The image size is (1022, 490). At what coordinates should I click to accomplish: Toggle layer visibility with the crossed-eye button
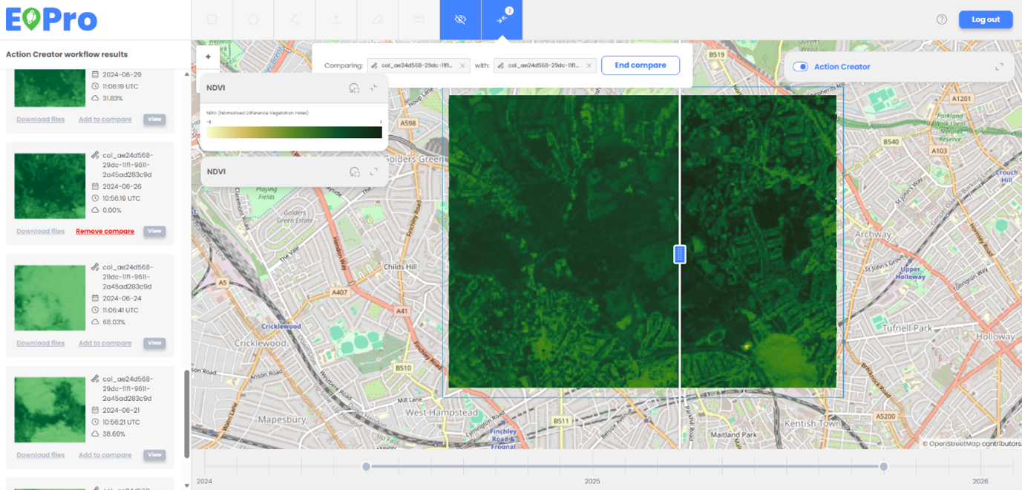460,20
